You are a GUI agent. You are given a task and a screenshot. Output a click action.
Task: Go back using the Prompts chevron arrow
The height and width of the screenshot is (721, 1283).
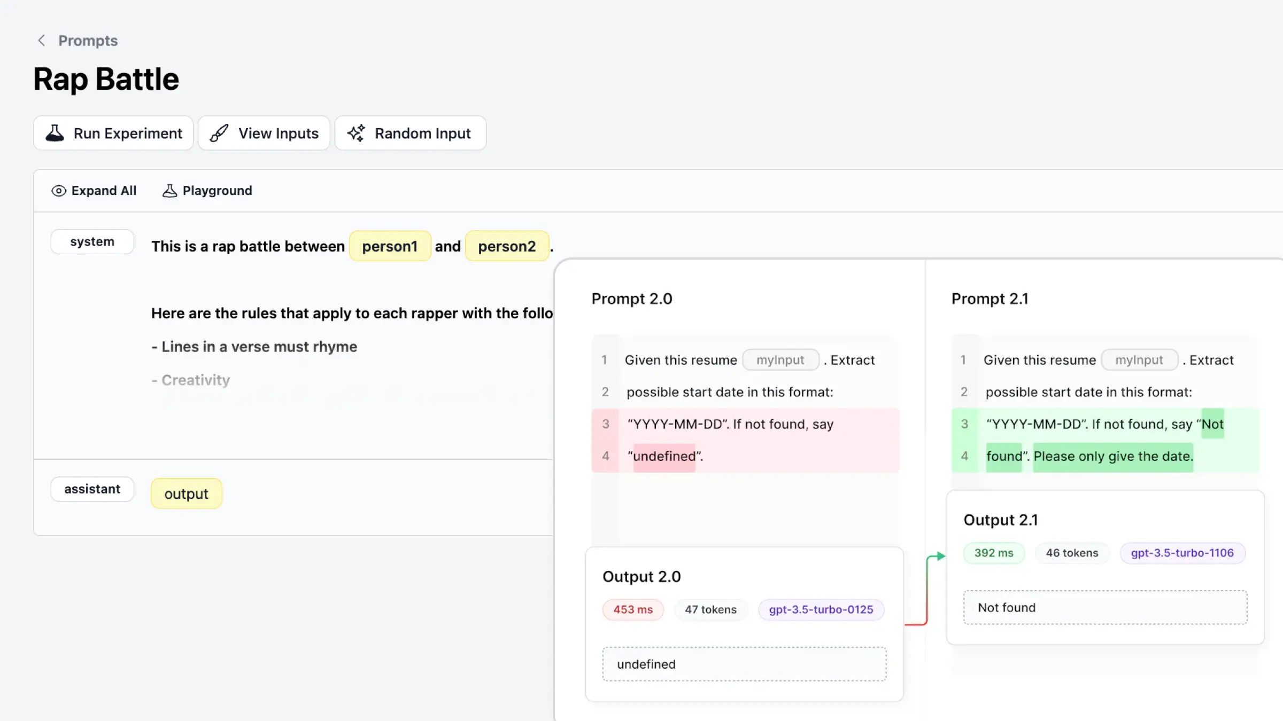(x=41, y=41)
